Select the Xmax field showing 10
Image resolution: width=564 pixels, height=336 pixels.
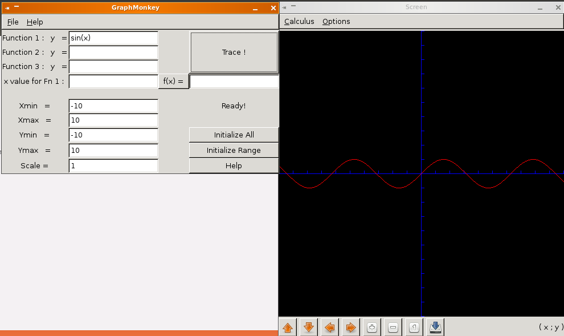[x=113, y=120]
